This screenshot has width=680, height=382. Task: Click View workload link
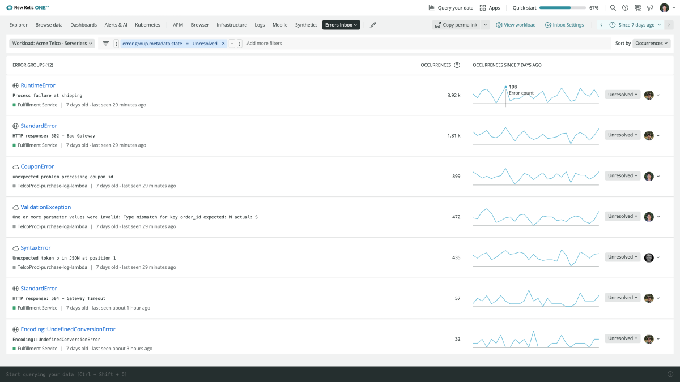tap(516, 25)
